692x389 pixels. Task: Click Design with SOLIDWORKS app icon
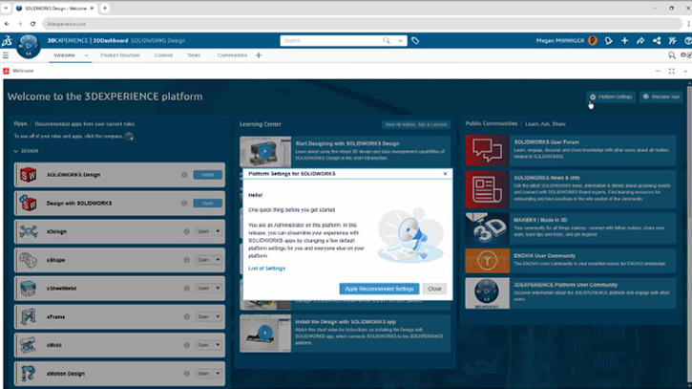29,204
